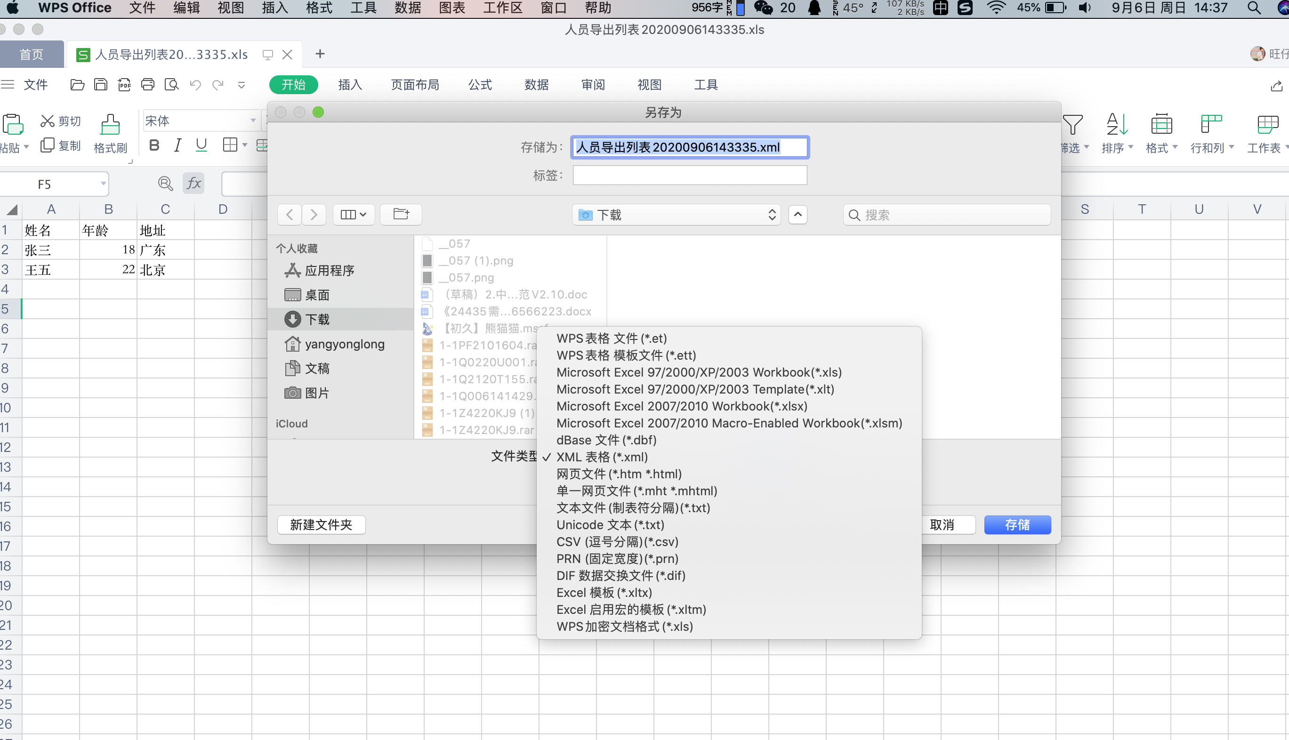Click the share icon at top right
Image resolution: width=1289 pixels, height=740 pixels.
point(1276,86)
